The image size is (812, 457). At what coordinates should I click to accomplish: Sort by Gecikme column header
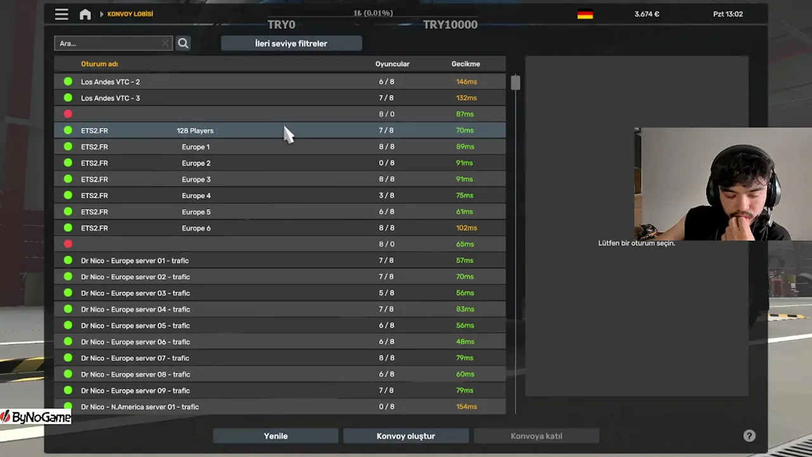coord(466,63)
